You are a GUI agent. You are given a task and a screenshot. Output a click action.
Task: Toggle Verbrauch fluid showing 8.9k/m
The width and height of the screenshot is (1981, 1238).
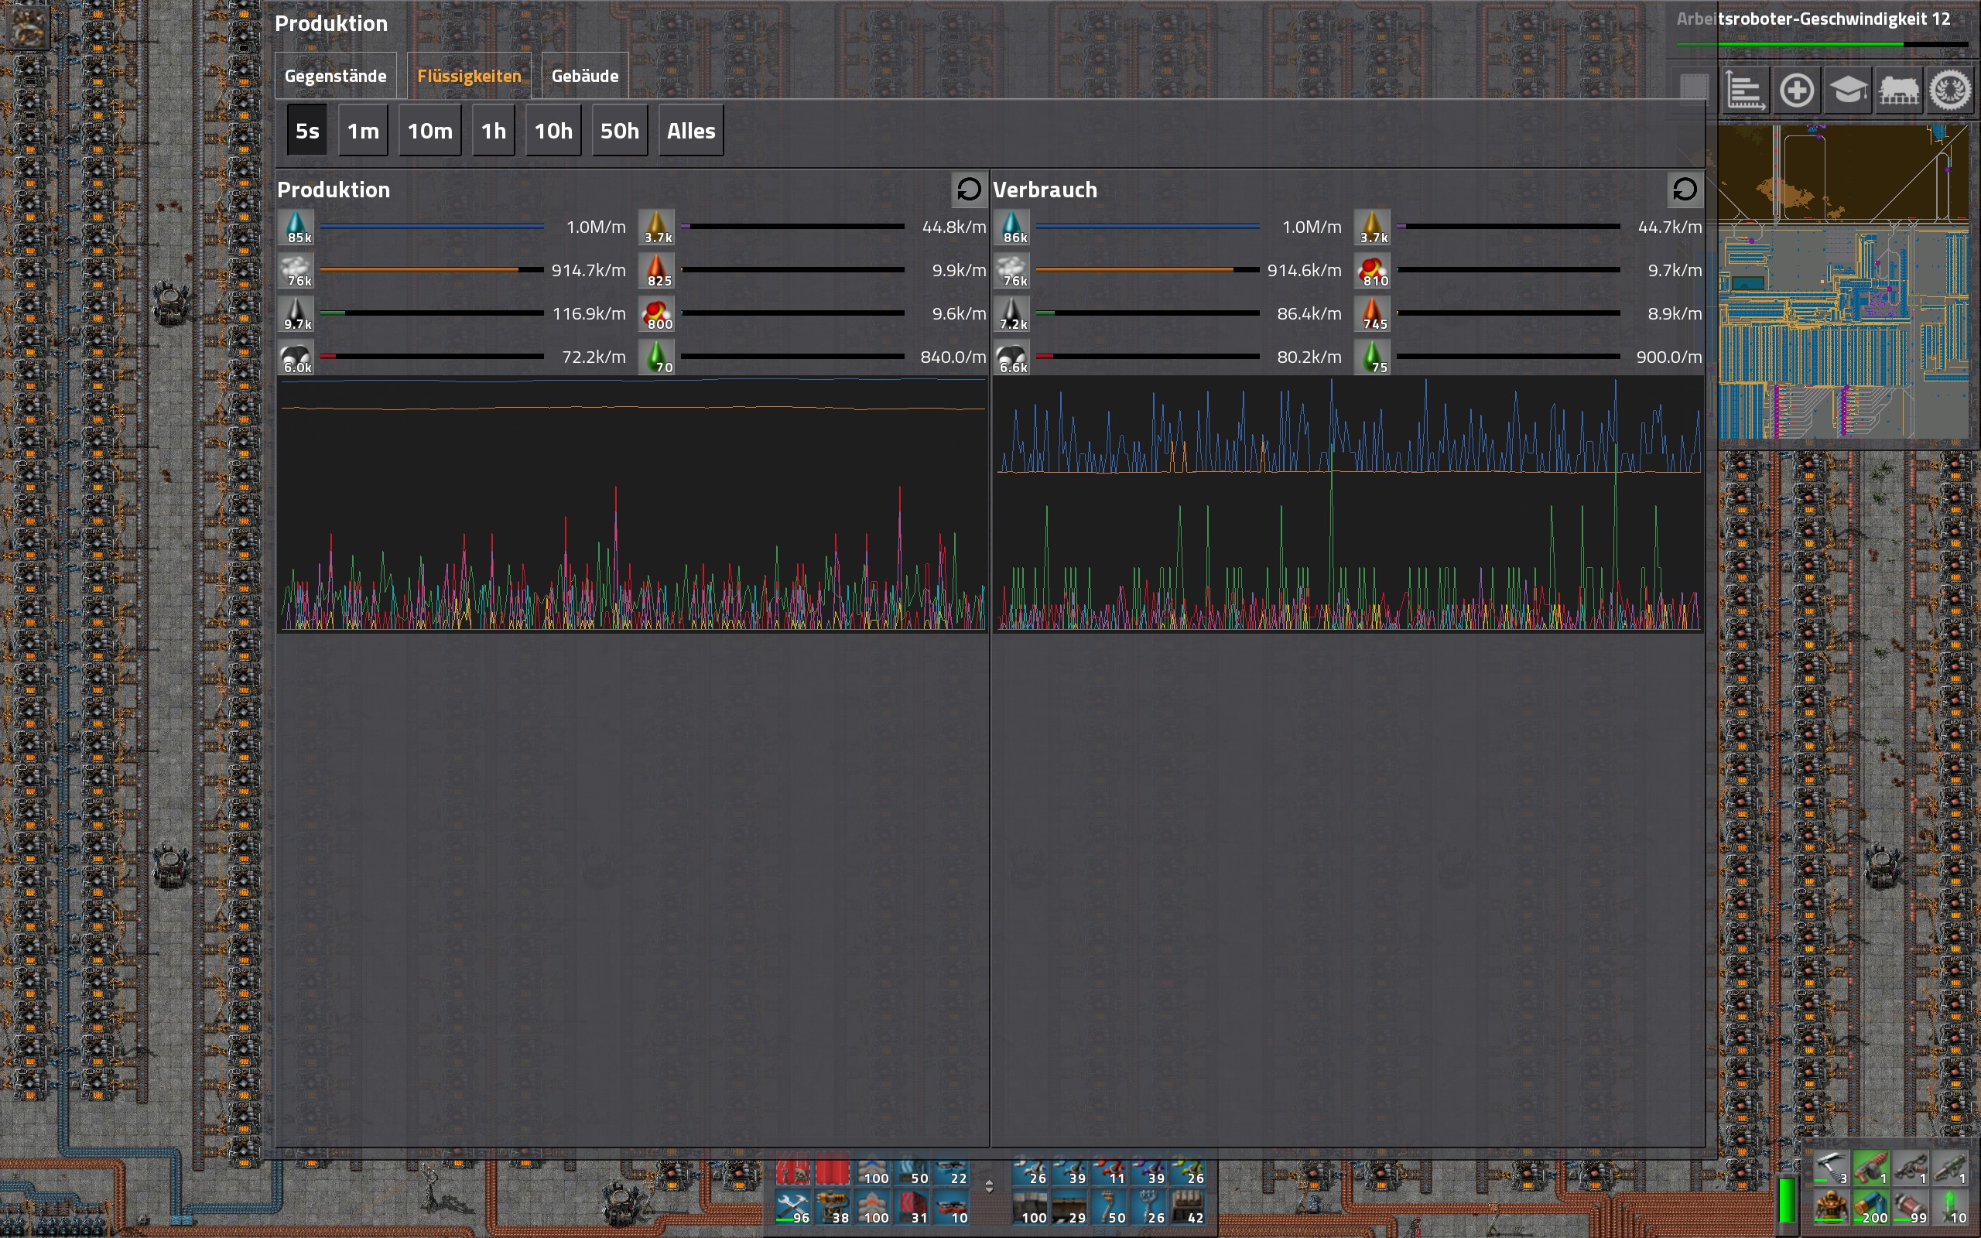(x=1373, y=313)
